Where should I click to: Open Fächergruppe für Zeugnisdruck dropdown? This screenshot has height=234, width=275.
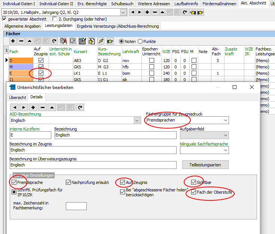pyautogui.click(x=226, y=120)
